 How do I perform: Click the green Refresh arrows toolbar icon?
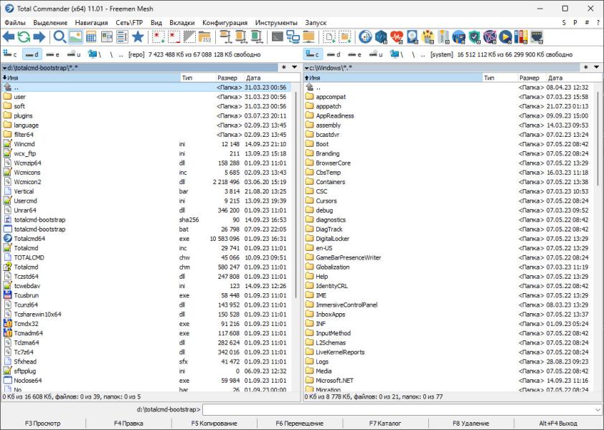pos(24,37)
